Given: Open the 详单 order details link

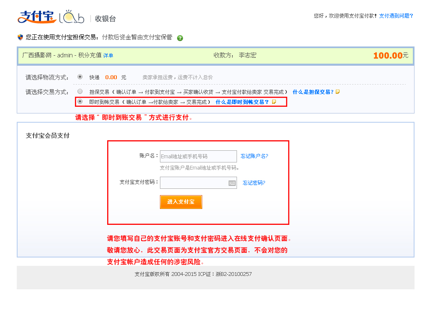Looking at the screenshot, I should click(108, 56).
